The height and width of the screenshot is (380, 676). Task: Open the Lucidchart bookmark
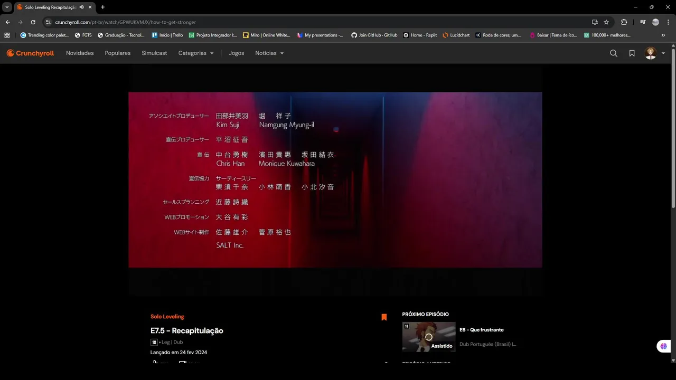(x=456, y=35)
